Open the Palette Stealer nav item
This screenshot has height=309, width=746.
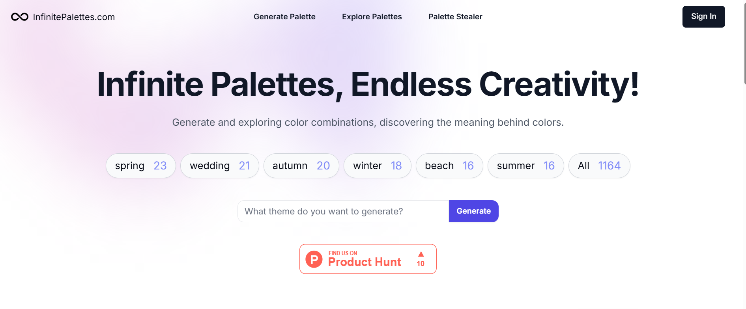pos(455,17)
